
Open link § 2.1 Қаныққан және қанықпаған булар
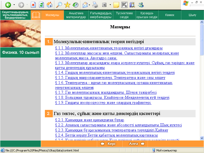click(90, 120)
